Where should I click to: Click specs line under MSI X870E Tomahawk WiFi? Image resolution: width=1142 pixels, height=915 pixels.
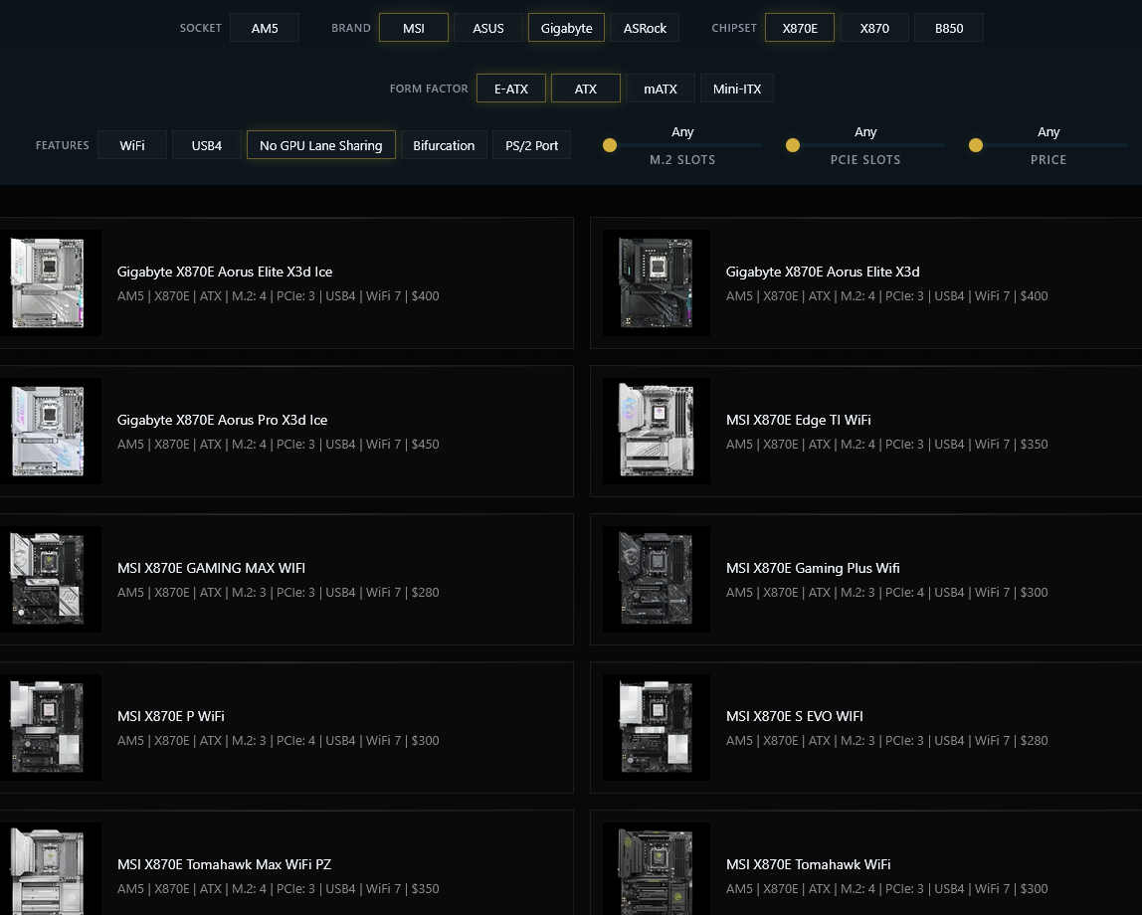pos(887,889)
